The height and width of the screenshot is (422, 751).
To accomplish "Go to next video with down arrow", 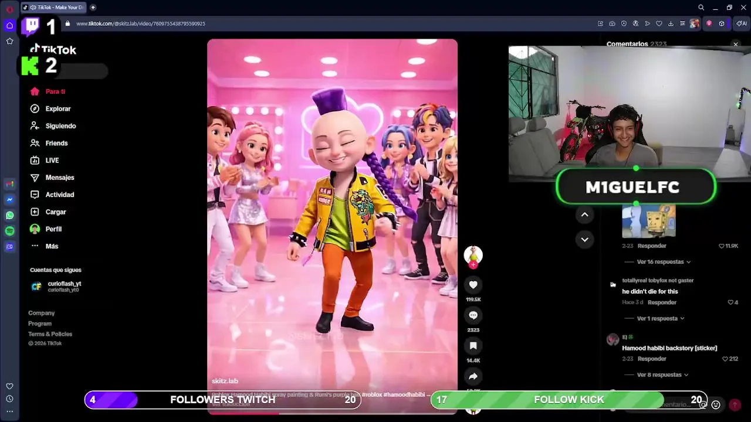I will [584, 239].
